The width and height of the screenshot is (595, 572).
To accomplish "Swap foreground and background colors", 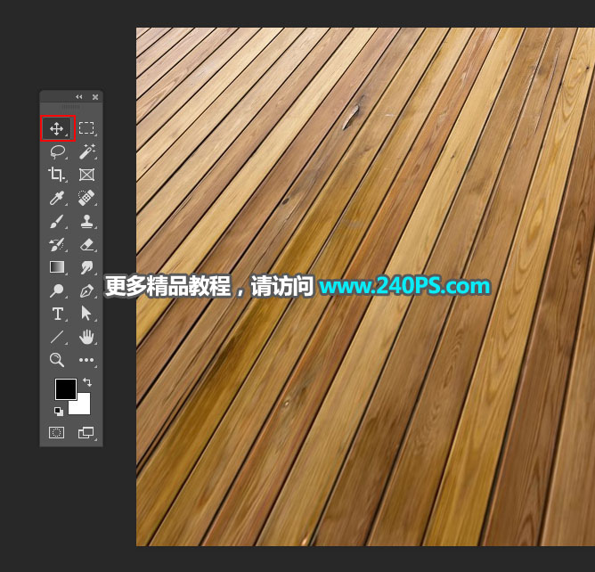I will tap(87, 382).
